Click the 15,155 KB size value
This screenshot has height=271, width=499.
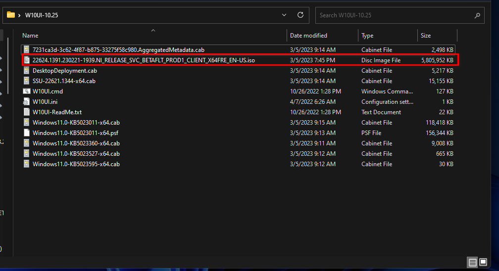pos(441,81)
